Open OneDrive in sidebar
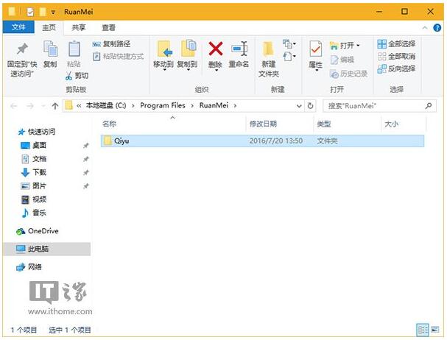The width and height of the screenshot is (447, 340). [38, 231]
